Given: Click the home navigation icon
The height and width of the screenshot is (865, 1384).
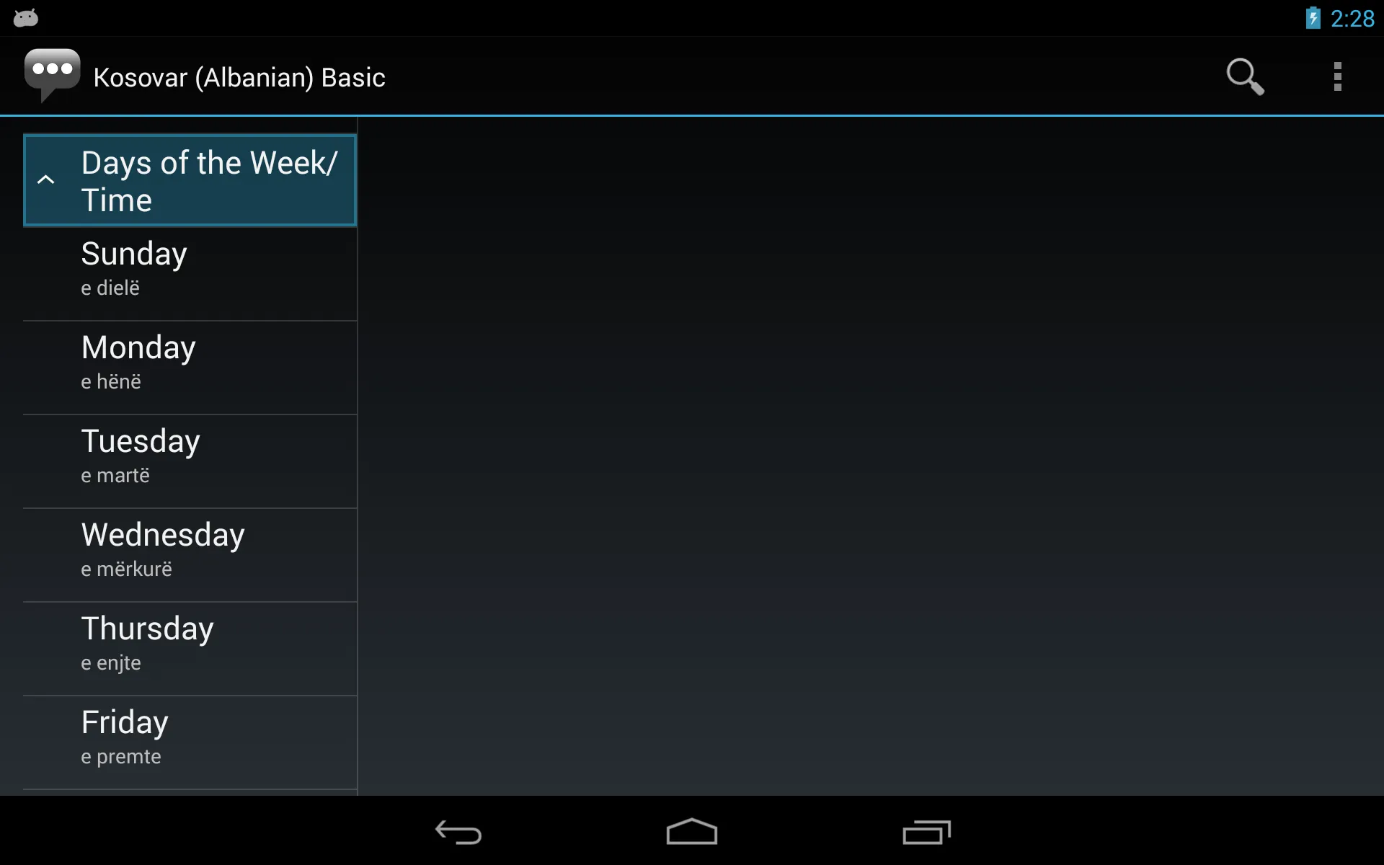Looking at the screenshot, I should 691,833.
